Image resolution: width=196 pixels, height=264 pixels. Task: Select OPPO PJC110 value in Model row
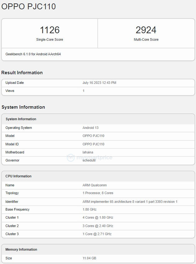point(93,136)
